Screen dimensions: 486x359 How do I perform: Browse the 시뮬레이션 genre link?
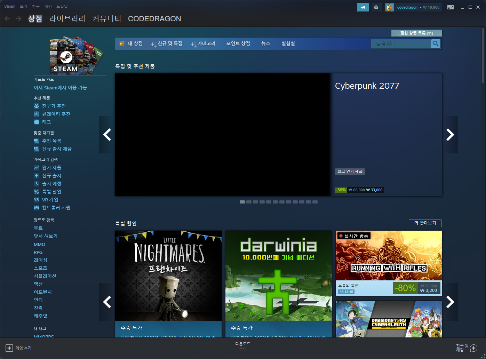[45, 276]
